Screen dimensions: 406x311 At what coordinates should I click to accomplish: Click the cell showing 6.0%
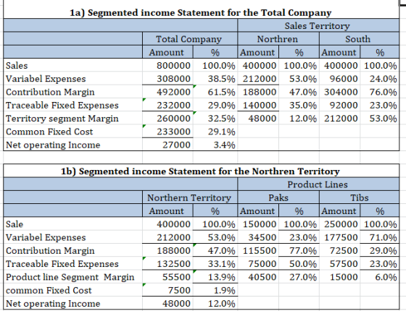(379, 277)
